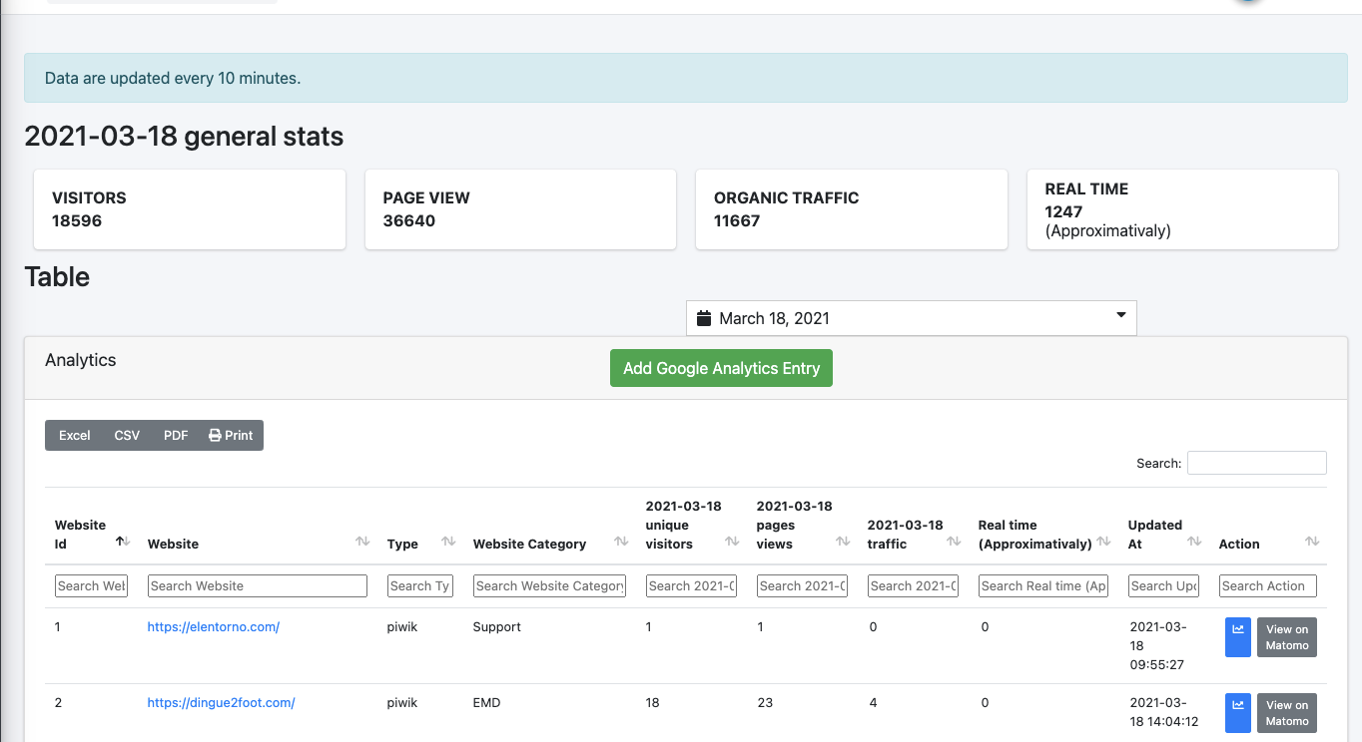The height and width of the screenshot is (742, 1362).
Task: Sort by Updated At column arrows
Action: tap(1194, 542)
